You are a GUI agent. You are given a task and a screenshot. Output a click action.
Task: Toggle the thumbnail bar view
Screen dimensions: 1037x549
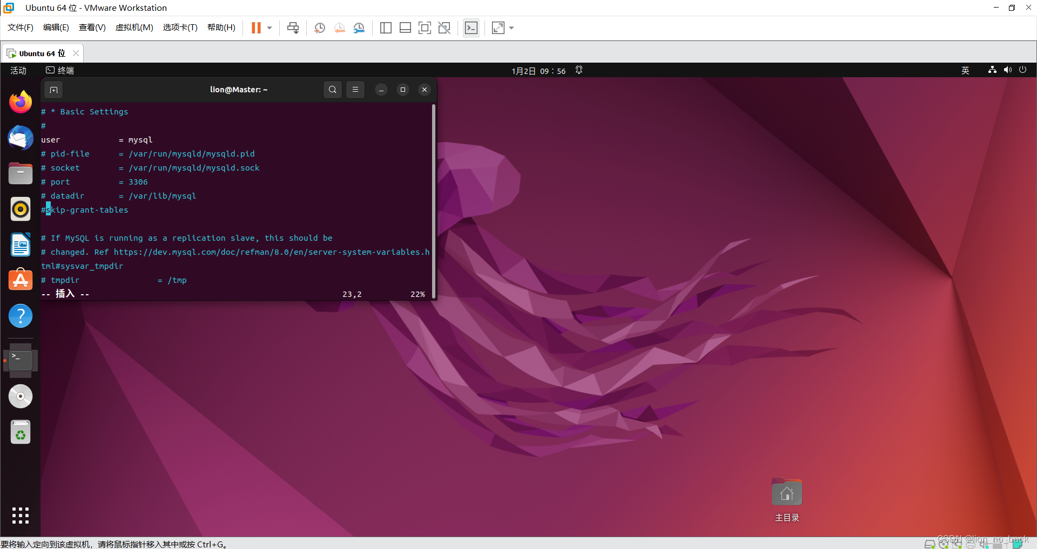(x=405, y=28)
